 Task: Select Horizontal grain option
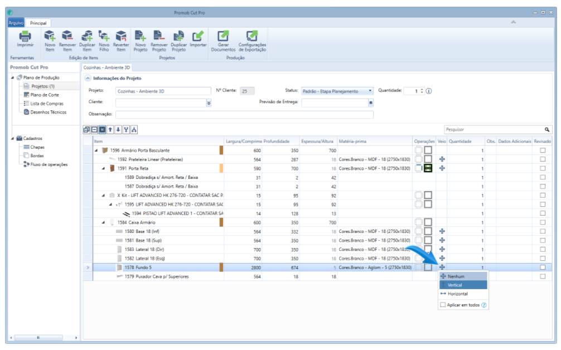point(457,294)
